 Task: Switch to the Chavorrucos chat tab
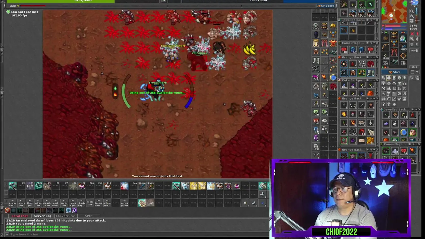pyautogui.click(x=65, y=216)
